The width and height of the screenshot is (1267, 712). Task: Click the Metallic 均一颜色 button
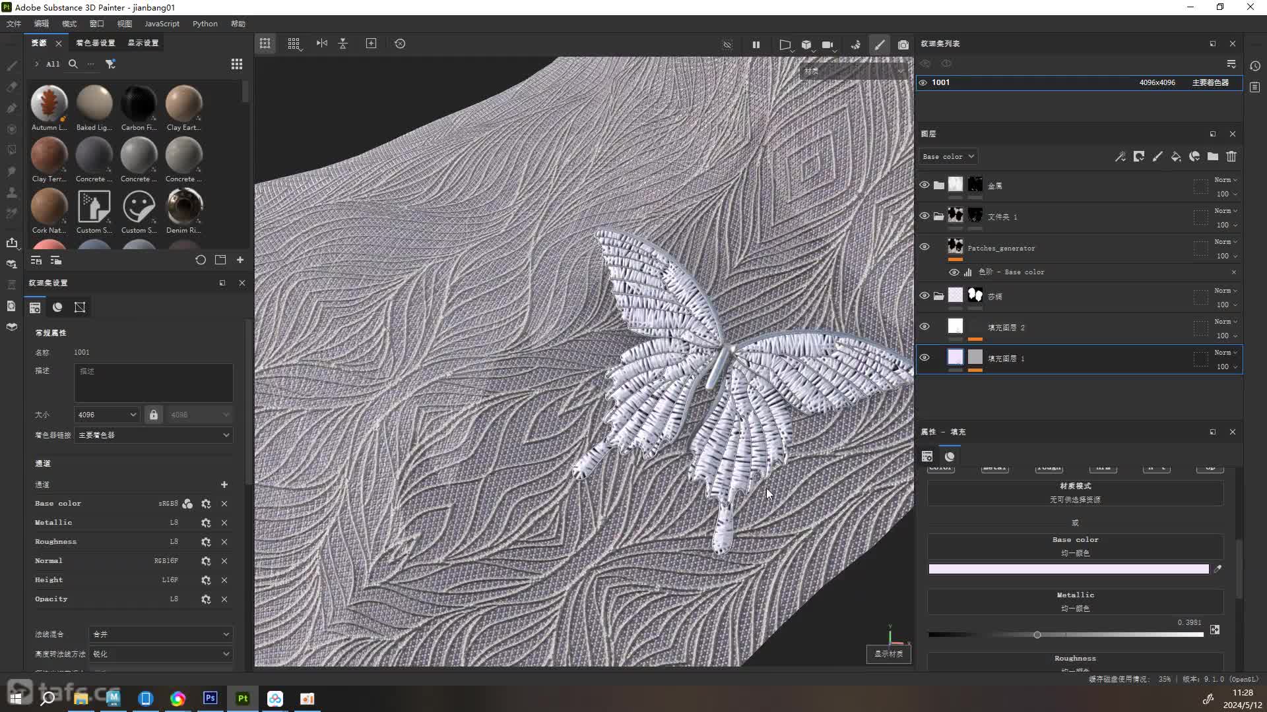(1075, 602)
